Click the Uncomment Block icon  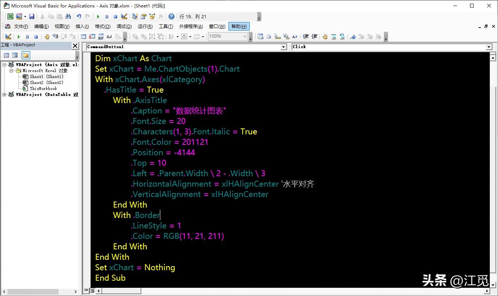tap(342, 36)
